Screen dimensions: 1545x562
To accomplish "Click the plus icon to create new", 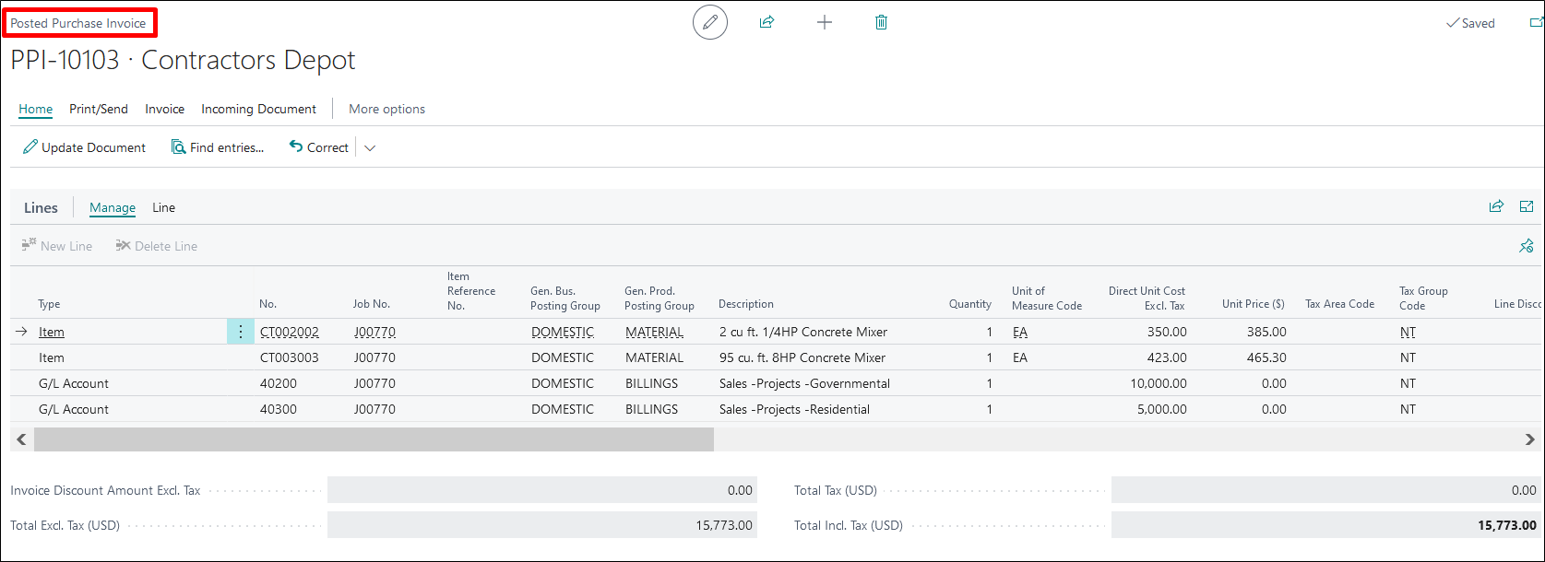I will pyautogui.click(x=825, y=23).
